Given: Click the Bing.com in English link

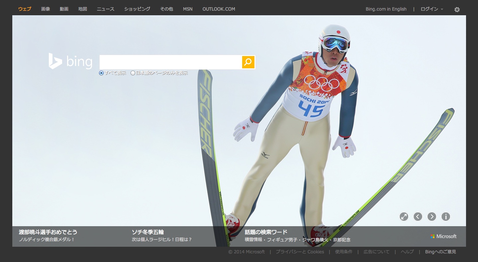Looking at the screenshot, I should (386, 9).
